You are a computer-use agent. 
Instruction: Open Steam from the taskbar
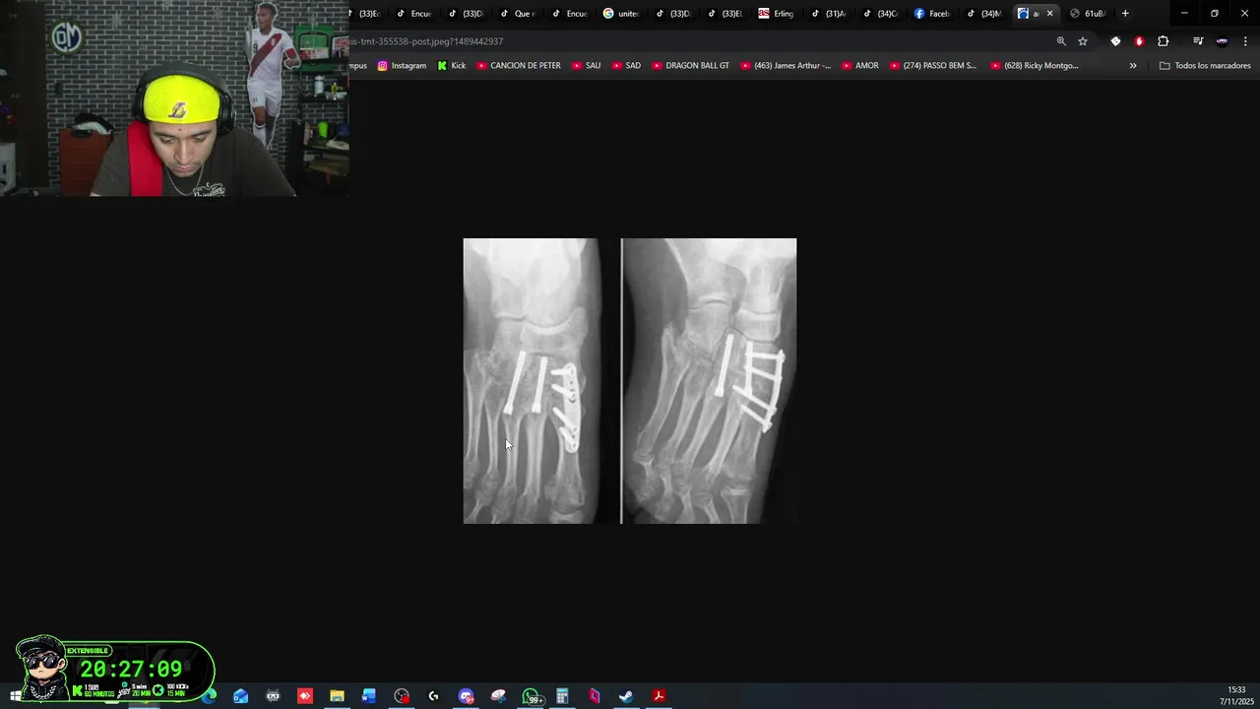[626, 696]
